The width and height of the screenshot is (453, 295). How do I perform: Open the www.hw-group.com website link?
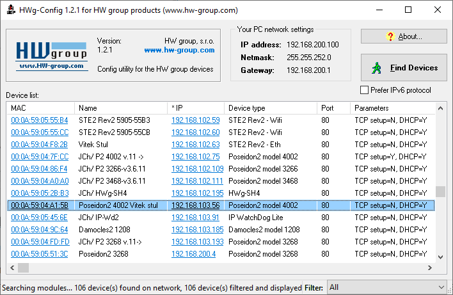[x=179, y=50]
